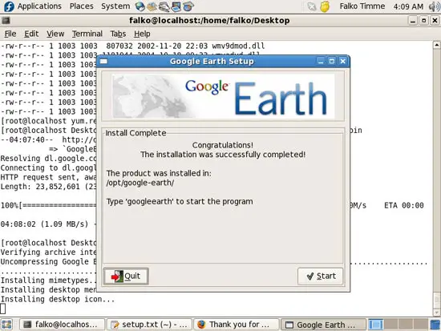Open the Fedora Applications menu icon
This screenshot has height=331, width=441.
[9, 6]
